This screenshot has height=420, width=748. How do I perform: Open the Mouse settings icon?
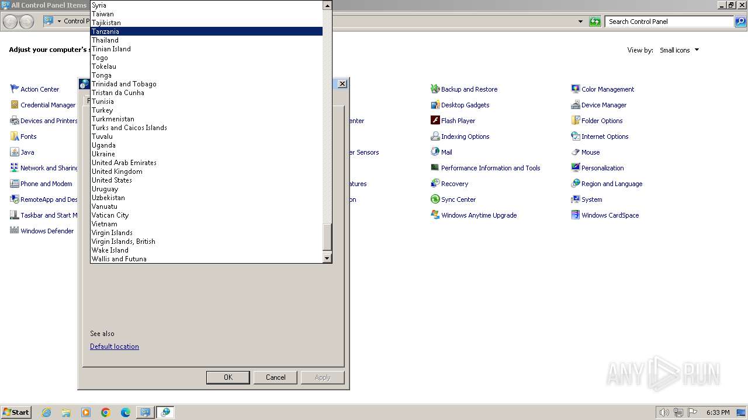[x=576, y=152]
